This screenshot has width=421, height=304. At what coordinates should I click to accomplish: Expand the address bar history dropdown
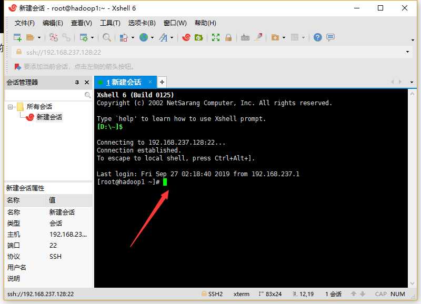407,52
